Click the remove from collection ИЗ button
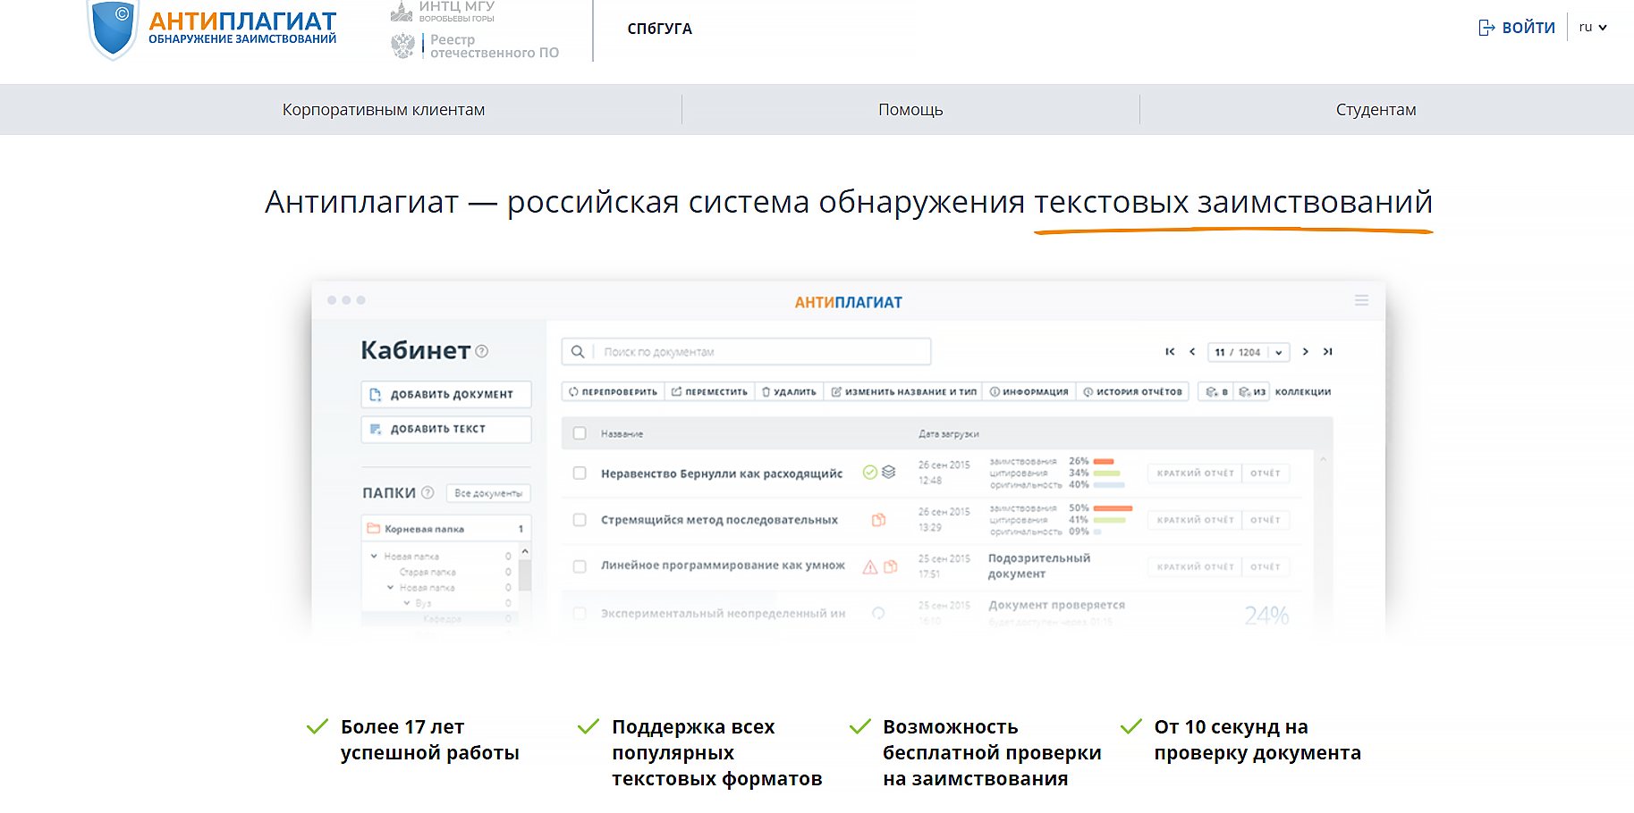This screenshot has width=1634, height=813. [x=1252, y=392]
